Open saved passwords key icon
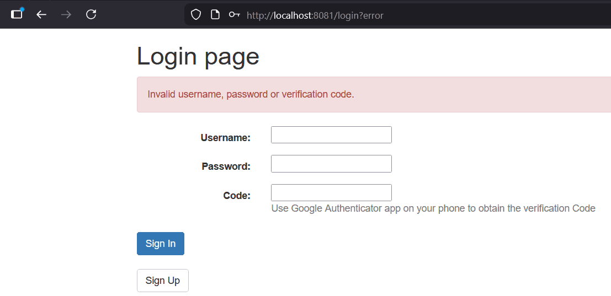 click(x=234, y=15)
